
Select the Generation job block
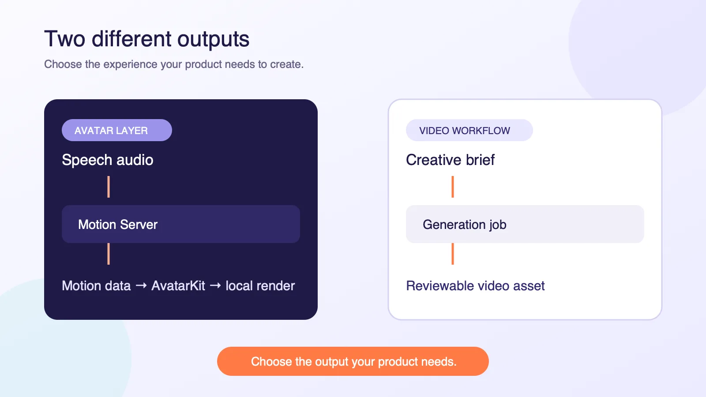(525, 224)
